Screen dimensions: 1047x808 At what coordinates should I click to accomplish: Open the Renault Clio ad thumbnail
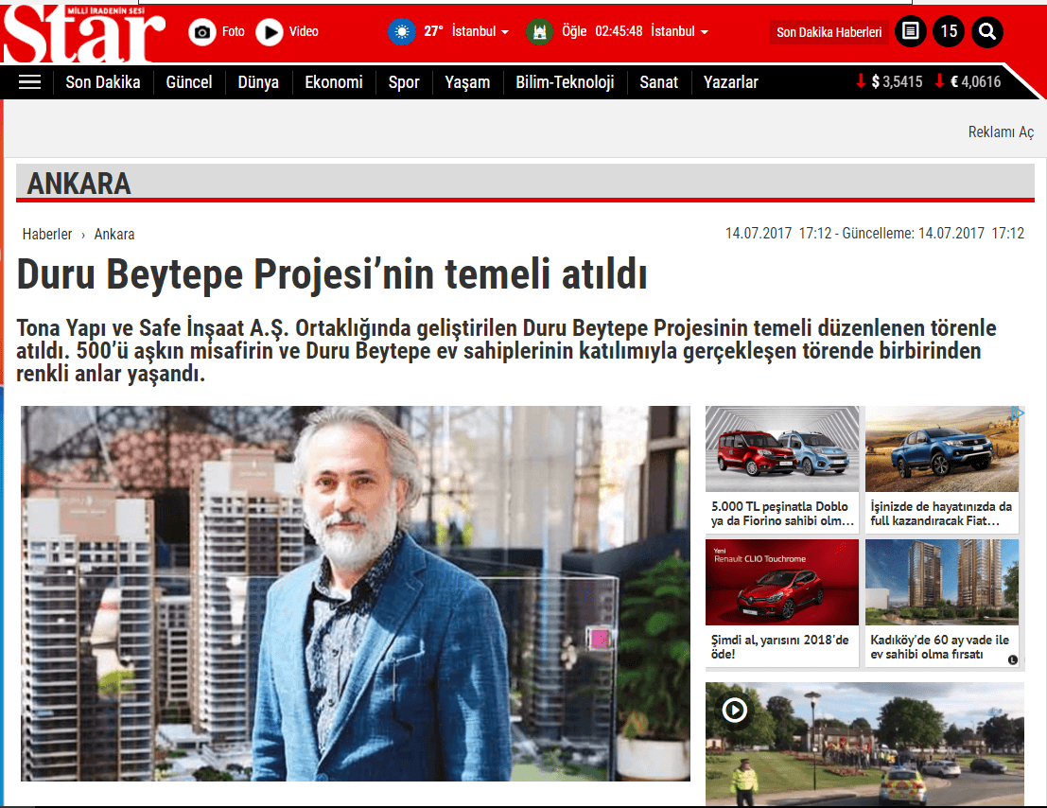(x=781, y=582)
